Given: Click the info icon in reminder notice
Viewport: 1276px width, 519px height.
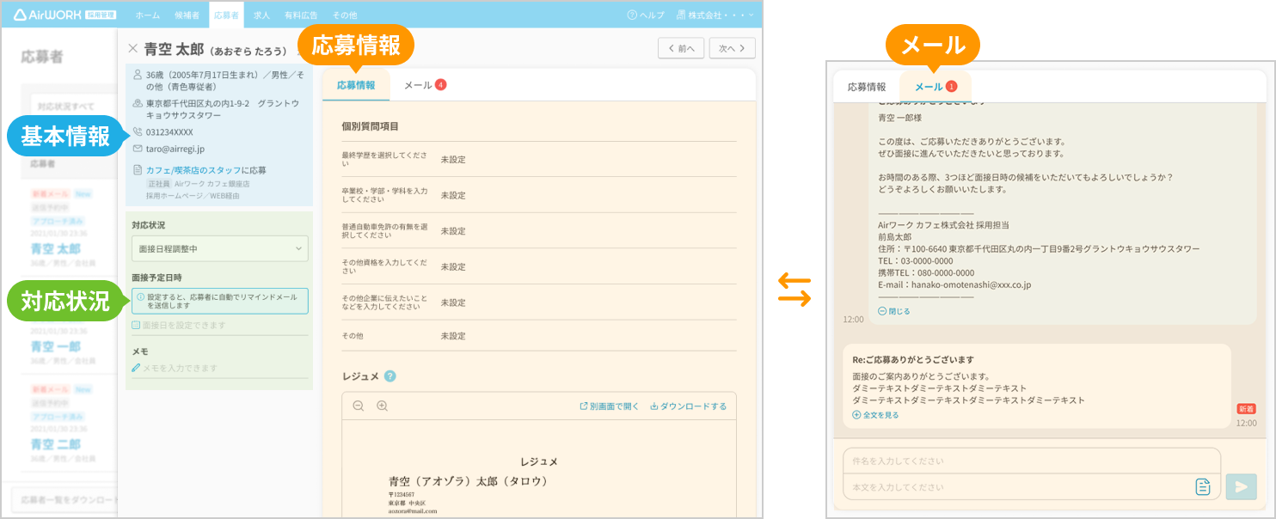Looking at the screenshot, I should click(x=141, y=296).
